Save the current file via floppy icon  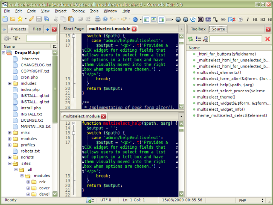pos(39,19)
